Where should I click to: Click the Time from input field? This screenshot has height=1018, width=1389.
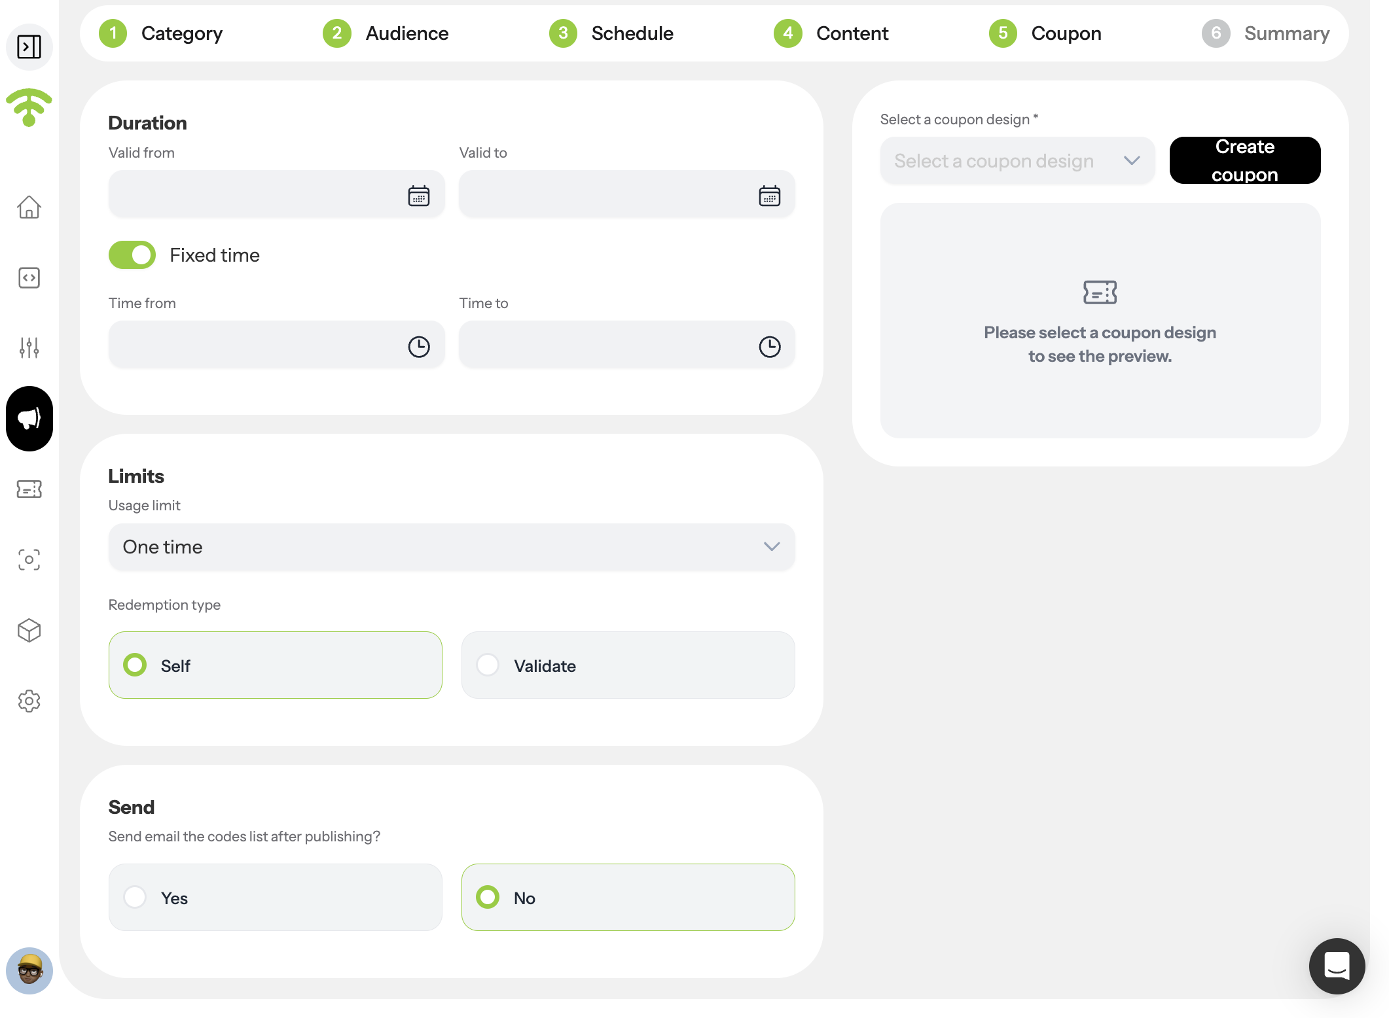[276, 345]
